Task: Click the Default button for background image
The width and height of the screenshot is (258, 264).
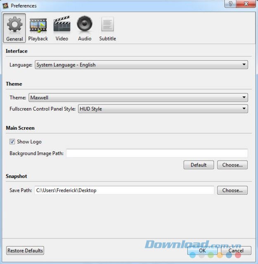Action: click(199, 165)
